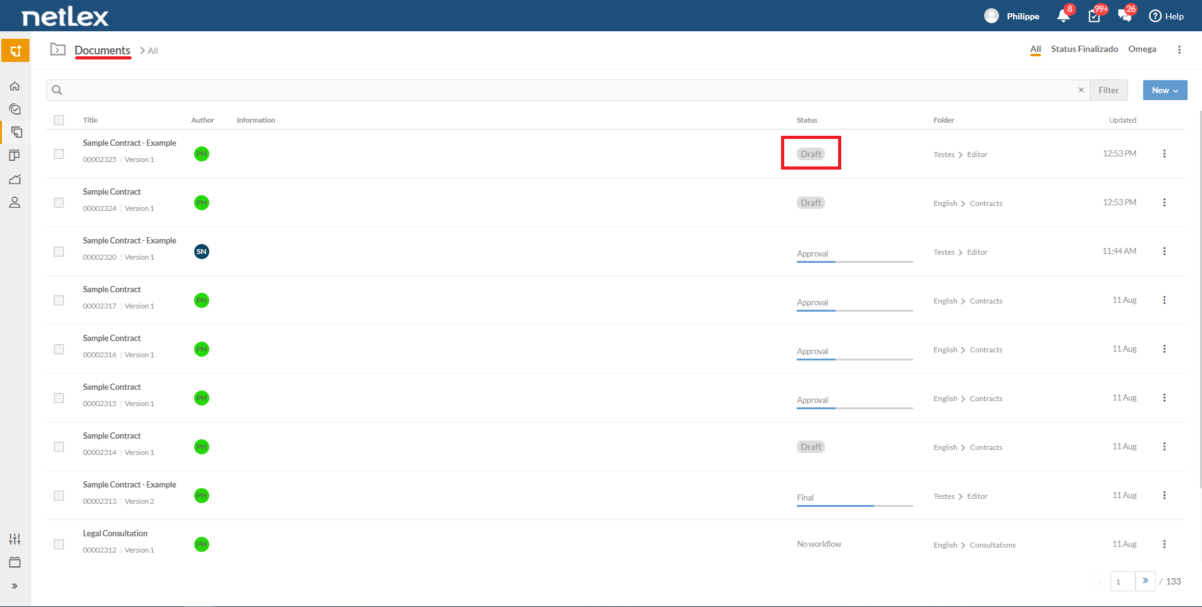Open Testes folder link for 00002320
1202x607 pixels.
tap(944, 252)
